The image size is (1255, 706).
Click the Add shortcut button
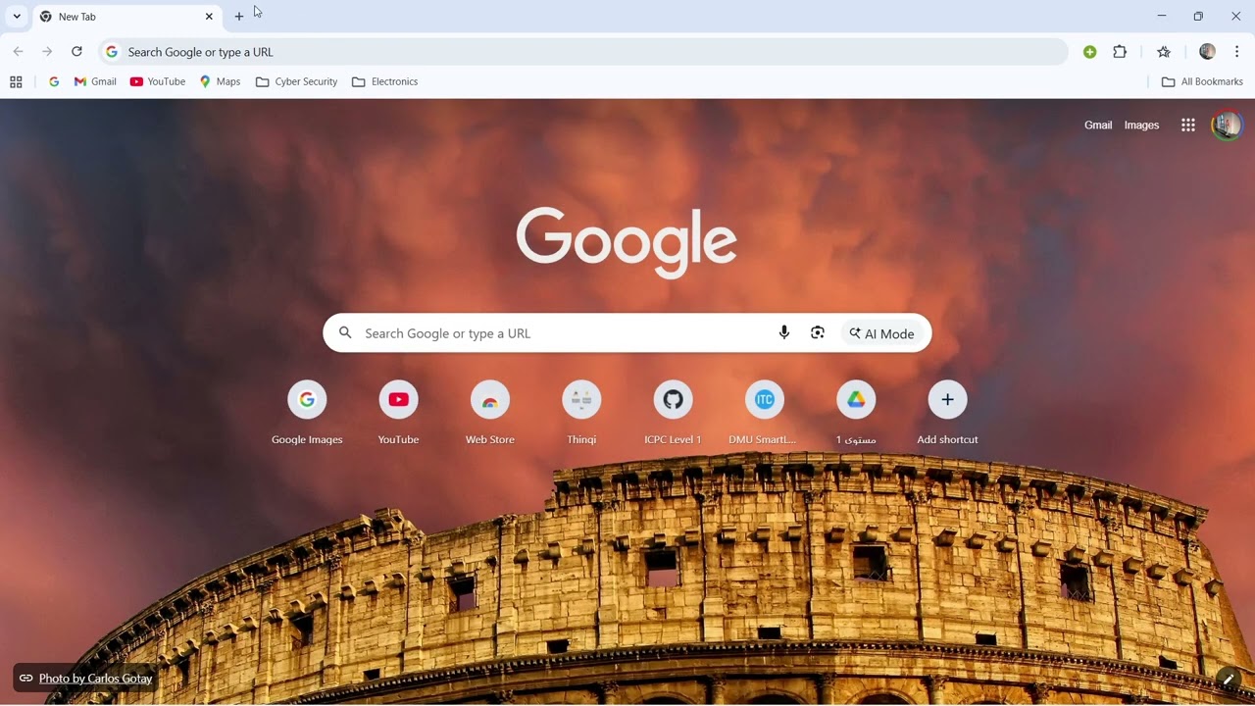[947, 413]
